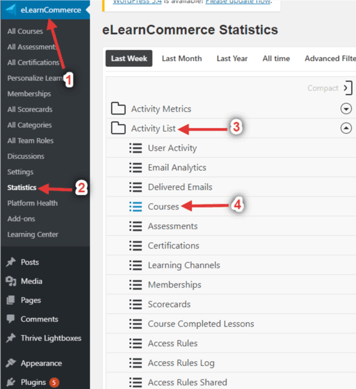Open the Certifications activity list
Viewport: 356px width, 389px height.
(174, 246)
